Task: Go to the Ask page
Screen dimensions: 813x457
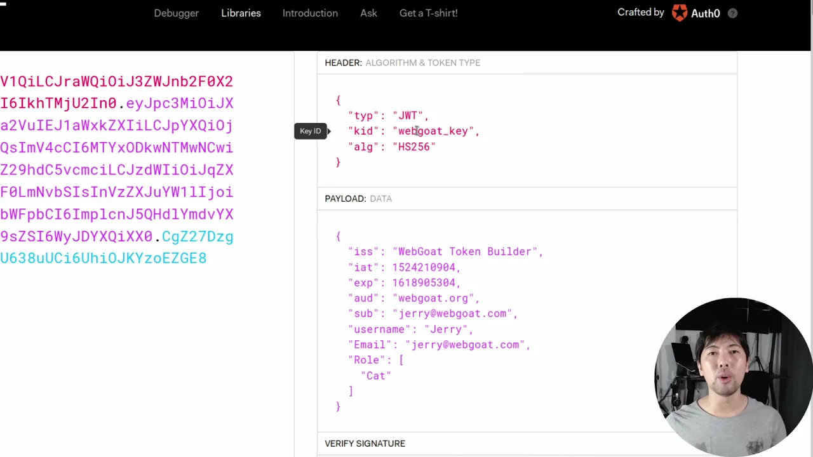Action: click(x=368, y=13)
